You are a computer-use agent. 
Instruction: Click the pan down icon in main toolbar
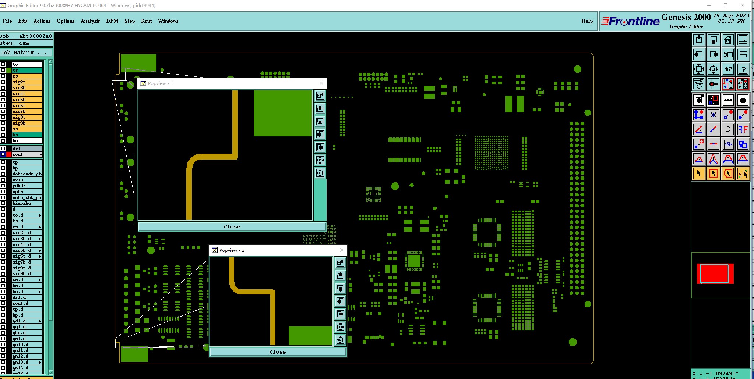[x=714, y=40]
